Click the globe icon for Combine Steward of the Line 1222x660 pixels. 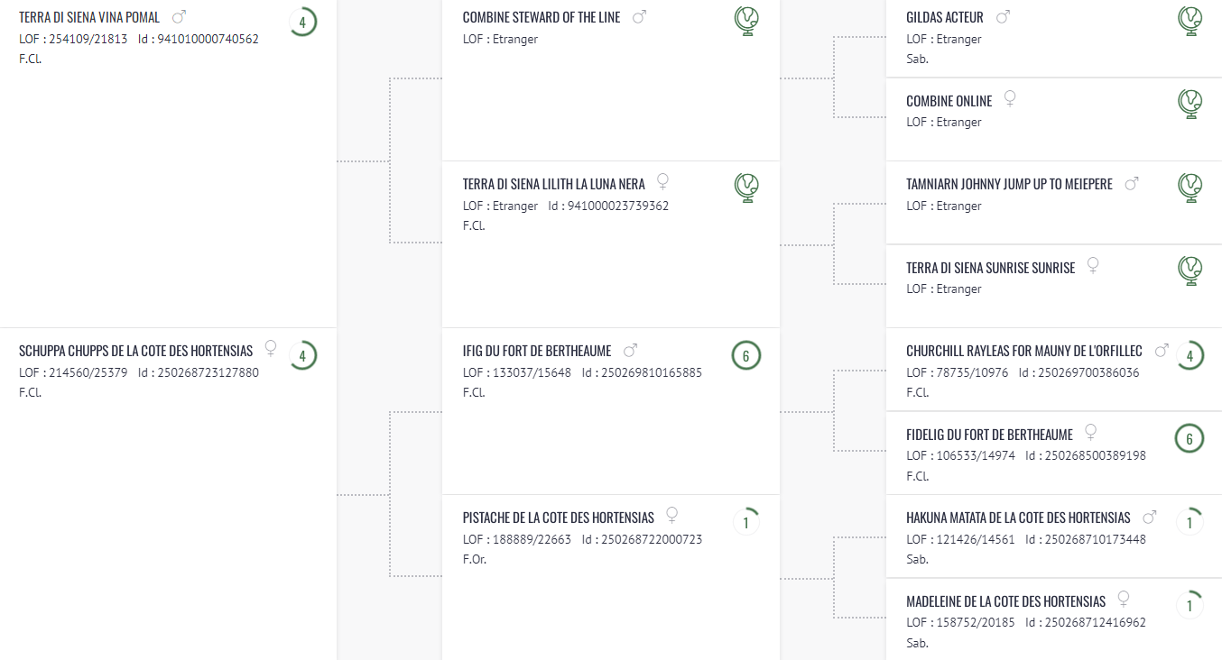tap(746, 22)
